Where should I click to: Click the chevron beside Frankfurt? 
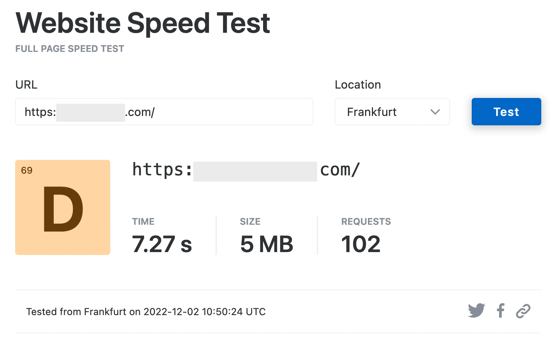click(x=435, y=112)
